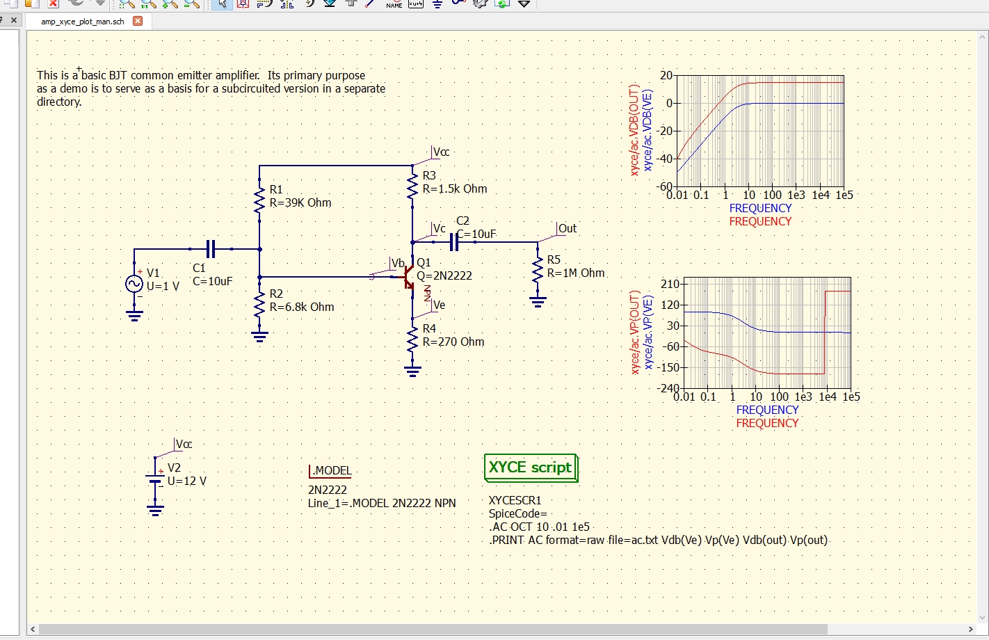Image resolution: width=989 pixels, height=640 pixels.
Task: Zoom in using the magnifier icon
Action: click(169, 5)
